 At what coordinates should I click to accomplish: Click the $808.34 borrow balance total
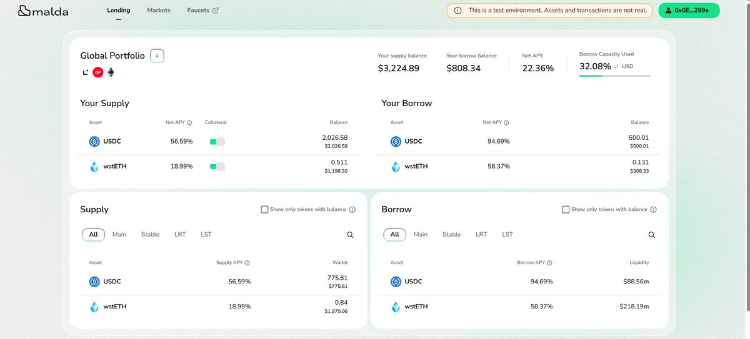pos(464,68)
